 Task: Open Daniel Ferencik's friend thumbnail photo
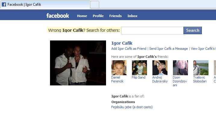click(x=119, y=68)
